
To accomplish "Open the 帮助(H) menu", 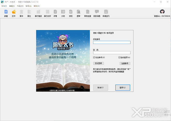I will coord(36,6).
